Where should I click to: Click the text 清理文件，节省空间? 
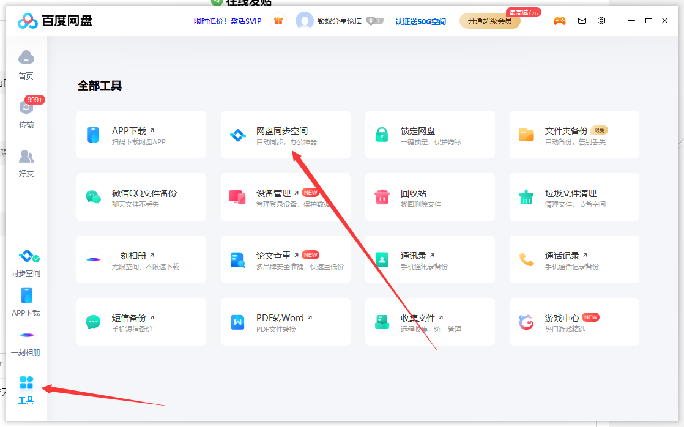pyautogui.click(x=575, y=204)
